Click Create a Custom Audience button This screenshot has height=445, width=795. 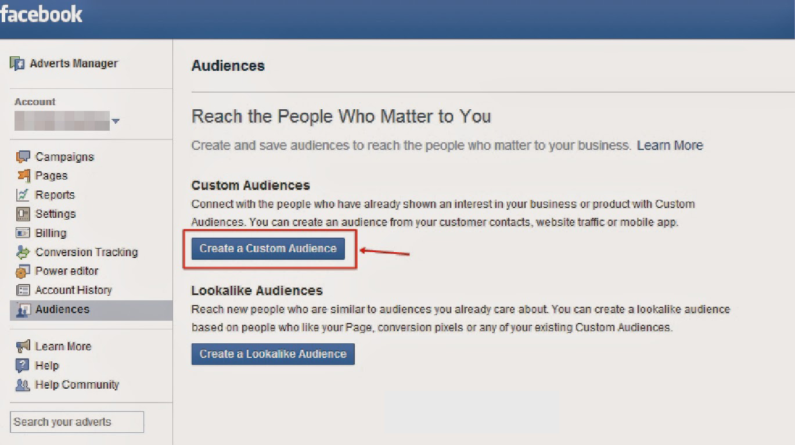coord(268,249)
